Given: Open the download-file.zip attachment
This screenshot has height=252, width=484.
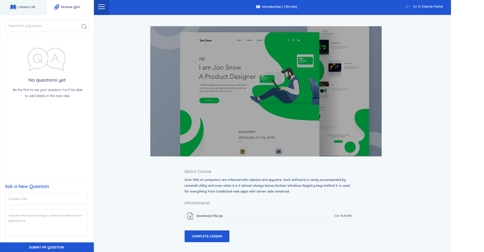Looking at the screenshot, I should [209, 216].
